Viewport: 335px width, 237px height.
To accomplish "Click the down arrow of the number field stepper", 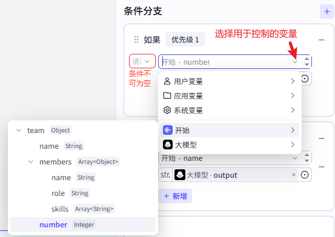I will [307, 65].
